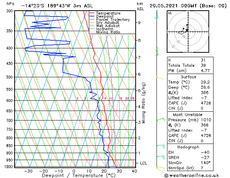Click the green Wet Adiabat legend entry

point(105,26)
